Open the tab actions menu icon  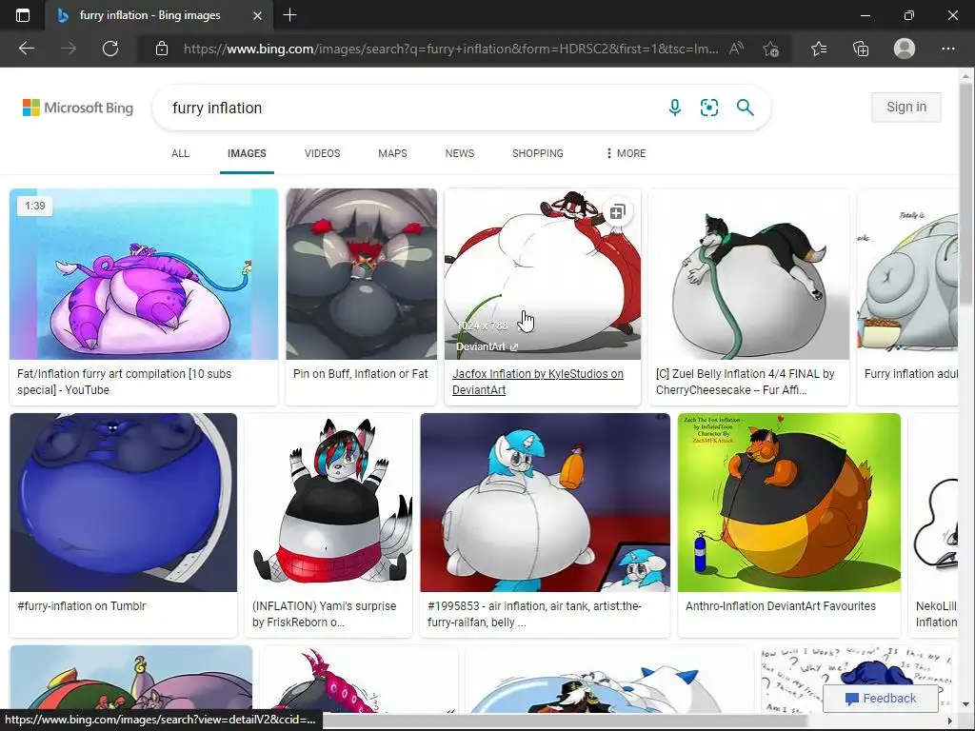(x=23, y=15)
